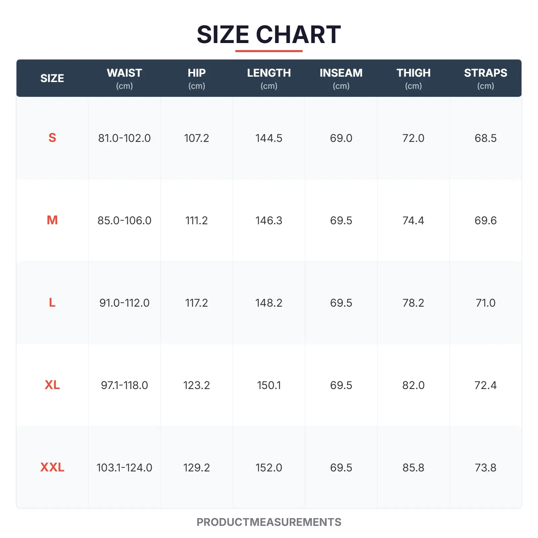Viewport: 538px width, 538px height.
Task: Select the size S row label
Action: [x=52, y=138]
